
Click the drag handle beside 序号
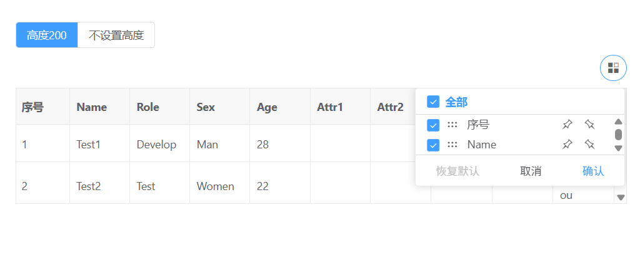pyautogui.click(x=452, y=125)
